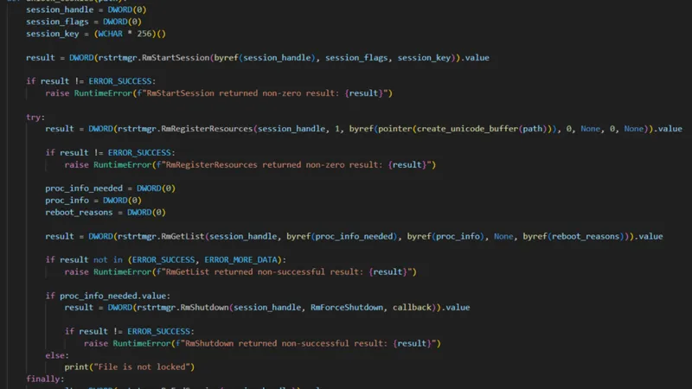Screen dimensions: 692x389
Task: Click callback argument in RmShutdown call
Action: [413, 308]
